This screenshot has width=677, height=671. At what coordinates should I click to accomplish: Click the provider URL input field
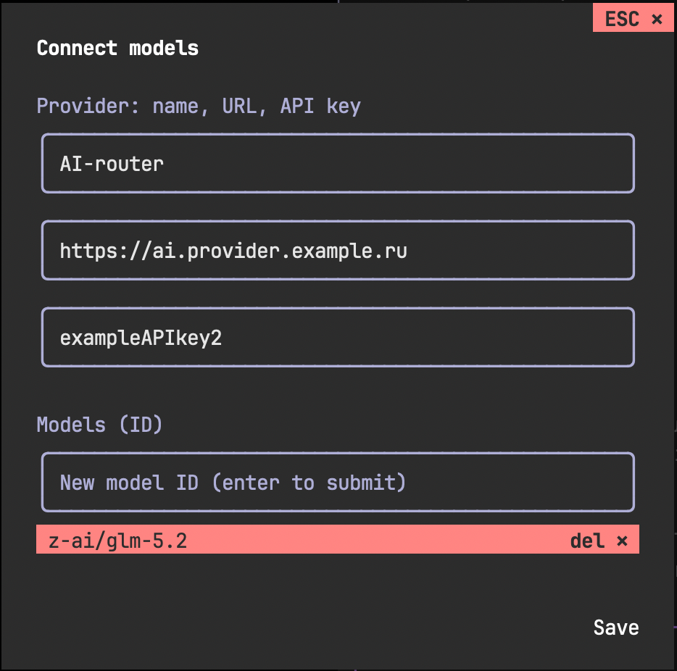(x=338, y=250)
